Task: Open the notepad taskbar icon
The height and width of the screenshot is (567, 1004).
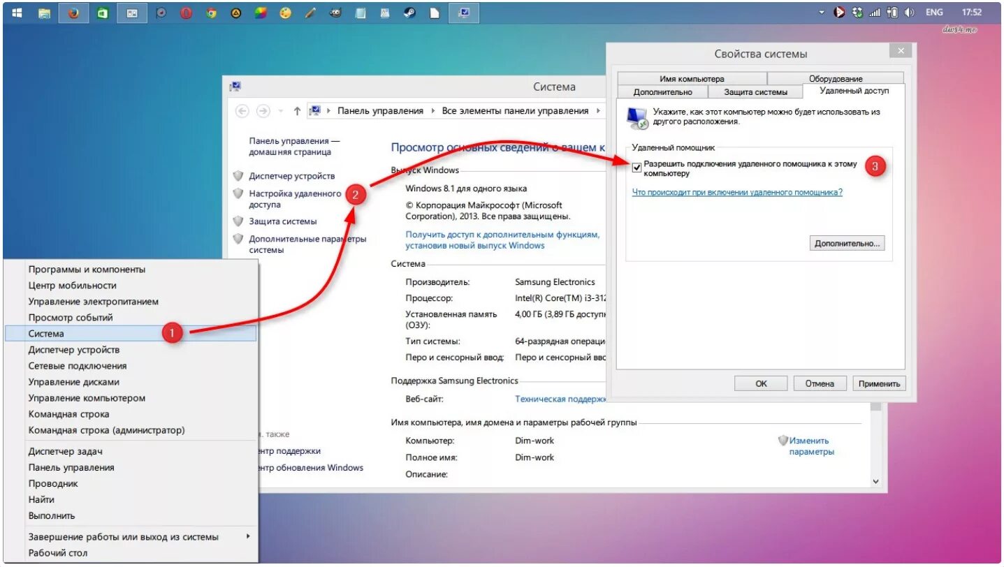Action: [x=360, y=13]
